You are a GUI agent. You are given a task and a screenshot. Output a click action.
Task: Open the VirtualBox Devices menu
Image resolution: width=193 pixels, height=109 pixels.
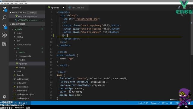pos(21,3)
